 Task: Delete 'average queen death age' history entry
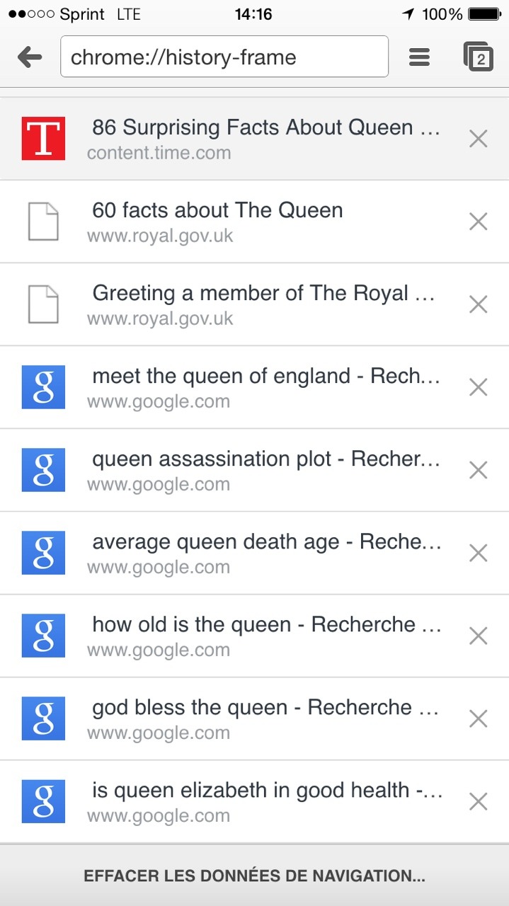(x=479, y=553)
